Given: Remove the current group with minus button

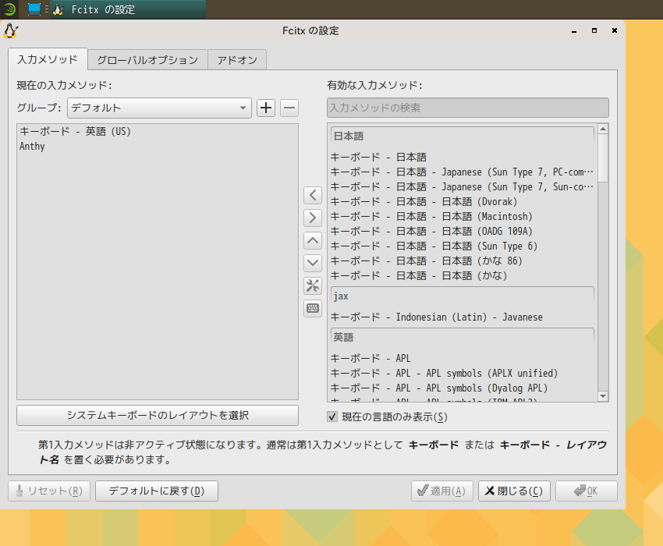Looking at the screenshot, I should point(289,108).
